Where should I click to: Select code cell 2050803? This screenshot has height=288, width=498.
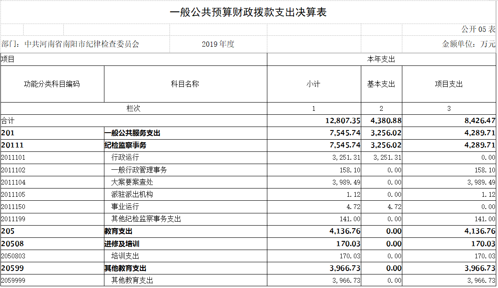52,256
